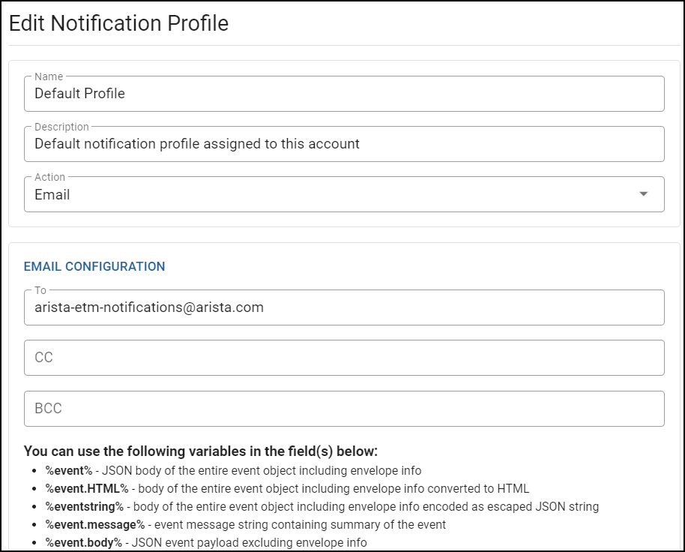
Task: Click the Action field label
Action: tap(49, 177)
